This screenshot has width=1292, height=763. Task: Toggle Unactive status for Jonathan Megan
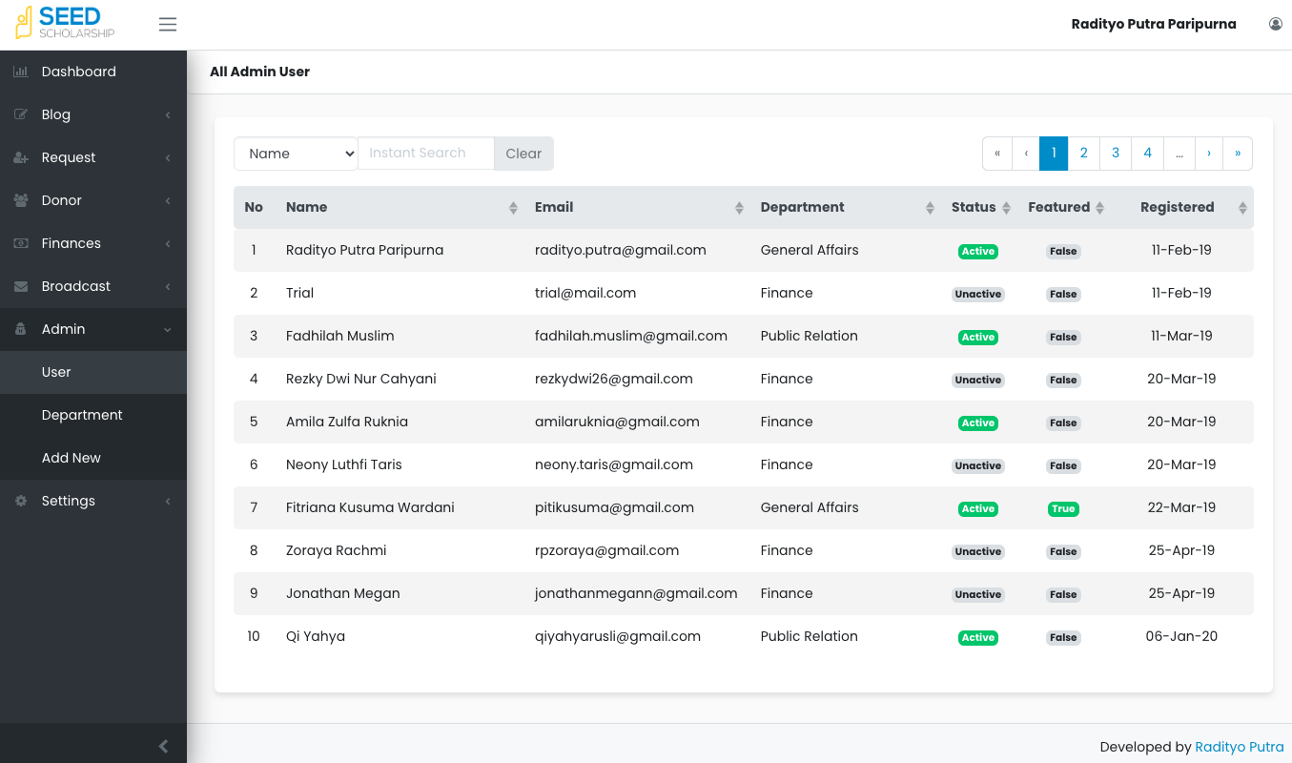pos(978,595)
